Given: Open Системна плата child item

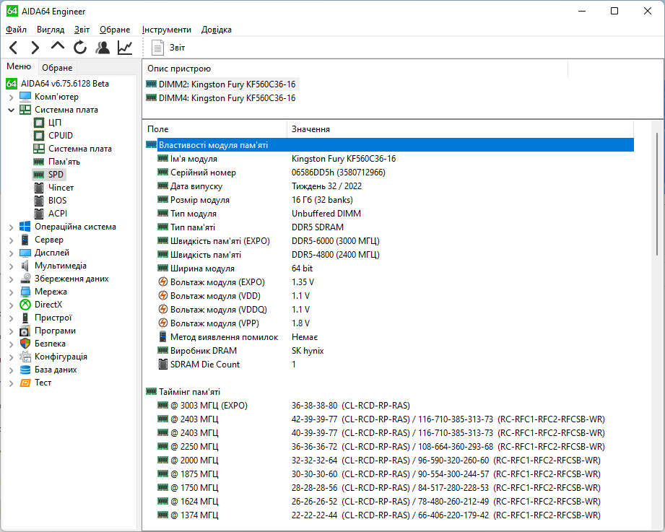Looking at the screenshot, I should tap(79, 149).
